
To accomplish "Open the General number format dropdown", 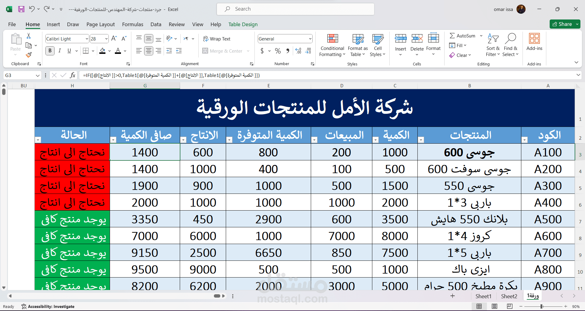I will (x=310, y=39).
